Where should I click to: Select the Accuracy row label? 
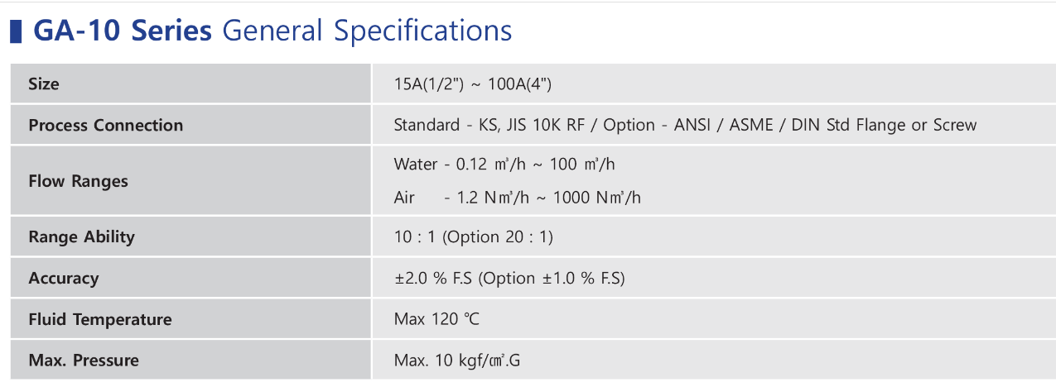click(x=63, y=279)
